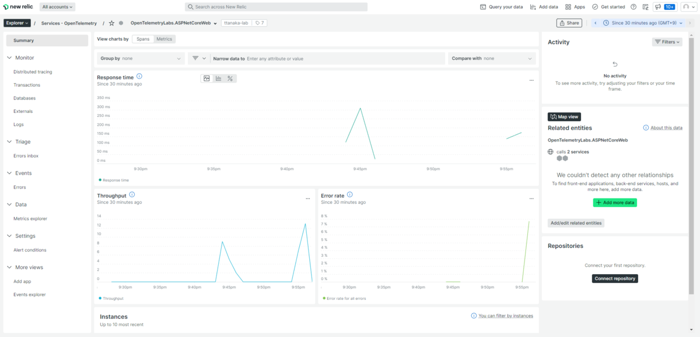Image resolution: width=700 pixels, height=337 pixels.
Task: Open the help question mark icon
Action: coord(633,7)
